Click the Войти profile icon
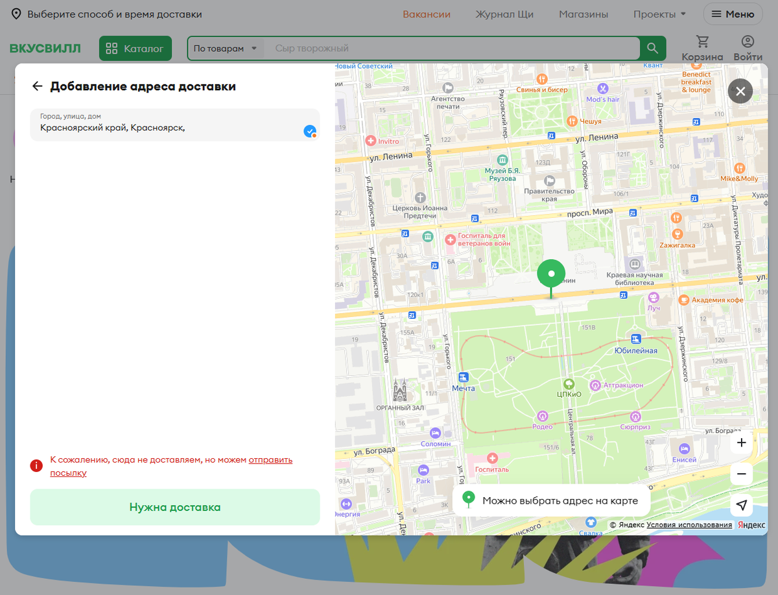This screenshot has width=778, height=595. click(x=748, y=49)
